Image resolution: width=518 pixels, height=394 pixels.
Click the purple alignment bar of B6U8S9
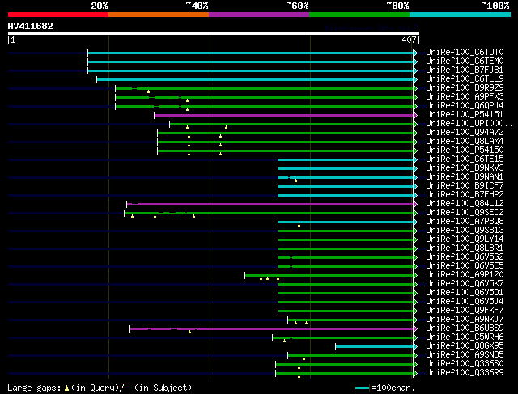[x=272, y=329]
